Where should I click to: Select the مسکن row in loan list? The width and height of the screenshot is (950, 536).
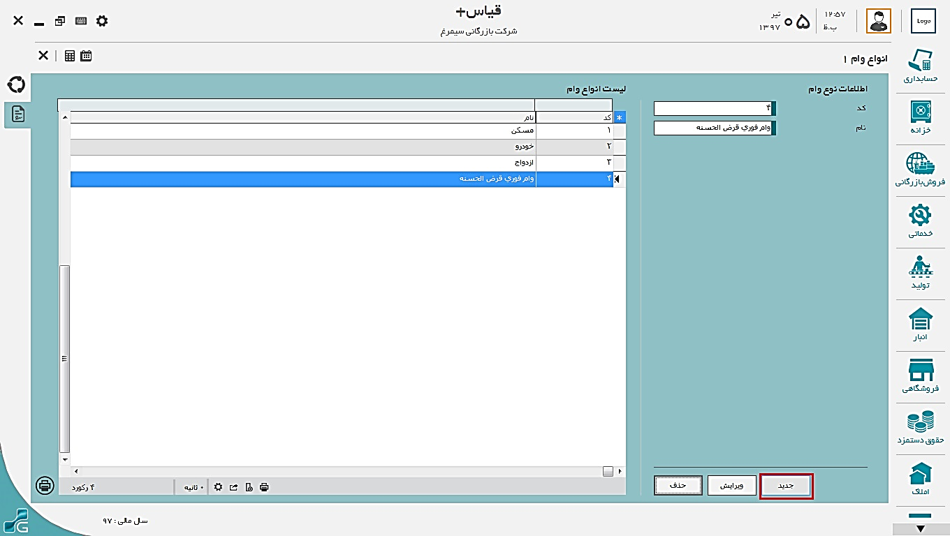[x=342, y=131]
